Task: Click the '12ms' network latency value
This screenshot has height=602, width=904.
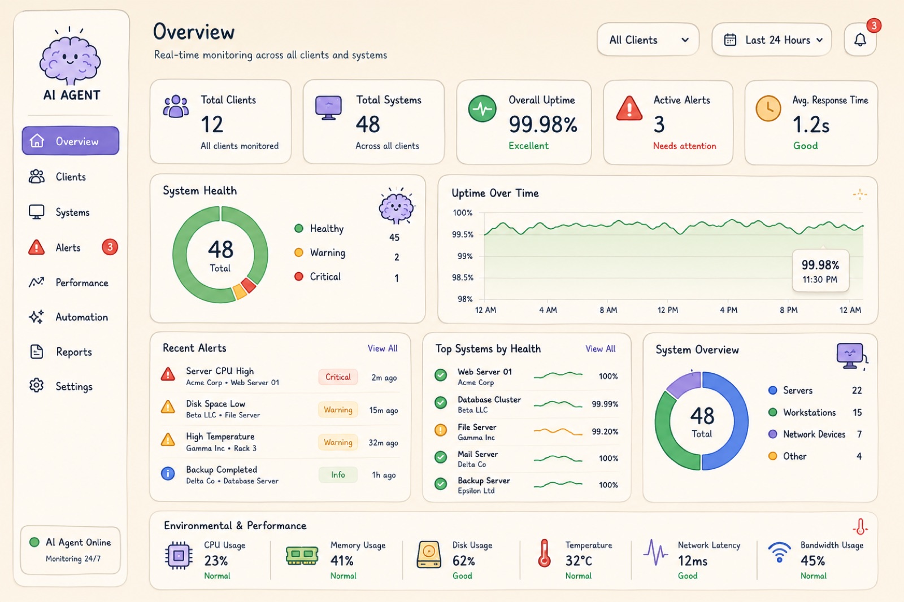Action: coord(693,561)
